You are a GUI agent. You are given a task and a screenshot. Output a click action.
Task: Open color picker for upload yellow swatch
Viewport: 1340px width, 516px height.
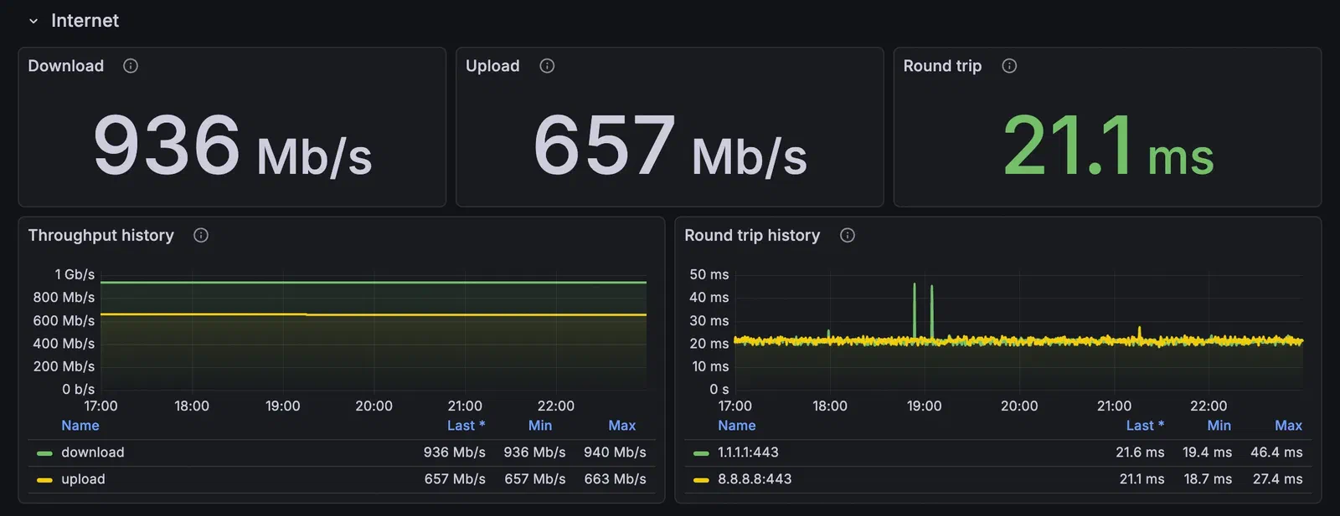(x=45, y=480)
